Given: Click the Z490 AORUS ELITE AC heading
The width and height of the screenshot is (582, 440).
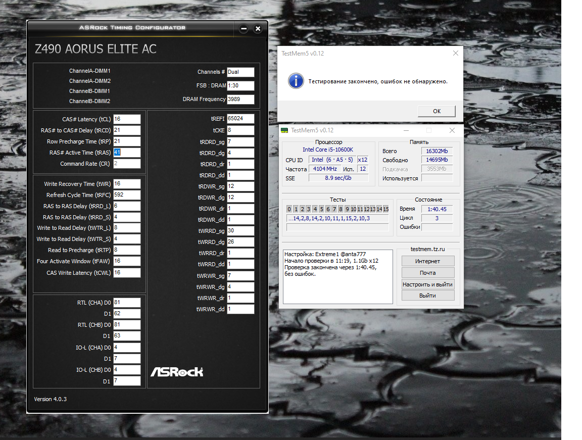Looking at the screenshot, I should [x=95, y=49].
